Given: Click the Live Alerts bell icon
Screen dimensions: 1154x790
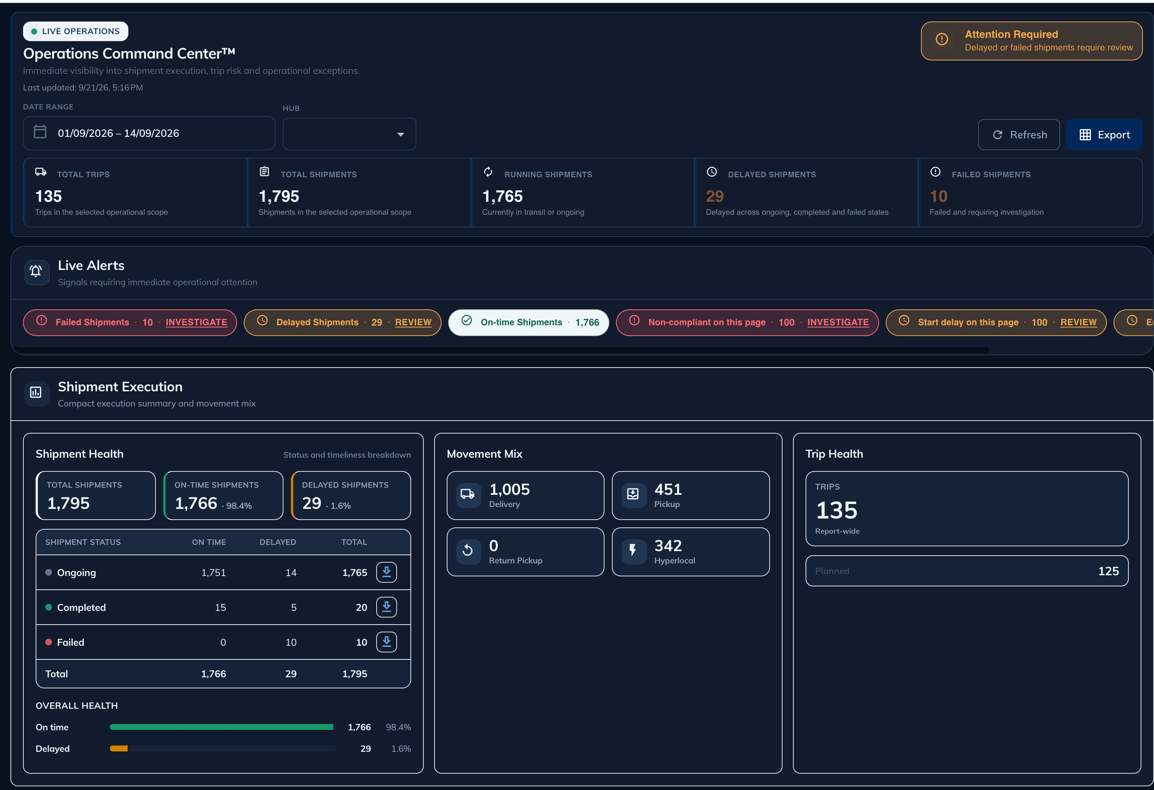Looking at the screenshot, I should (x=36, y=271).
